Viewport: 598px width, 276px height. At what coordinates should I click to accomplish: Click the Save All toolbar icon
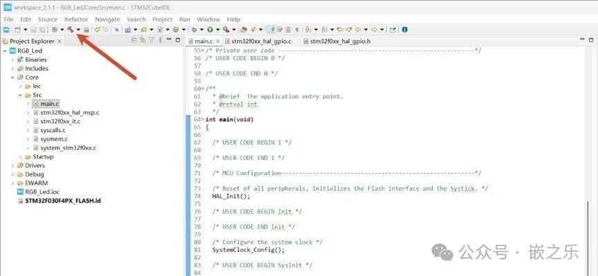pos(42,29)
